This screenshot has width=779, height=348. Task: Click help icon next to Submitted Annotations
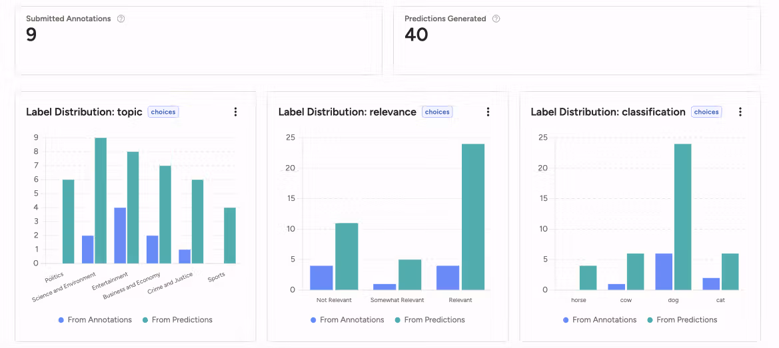121,19
